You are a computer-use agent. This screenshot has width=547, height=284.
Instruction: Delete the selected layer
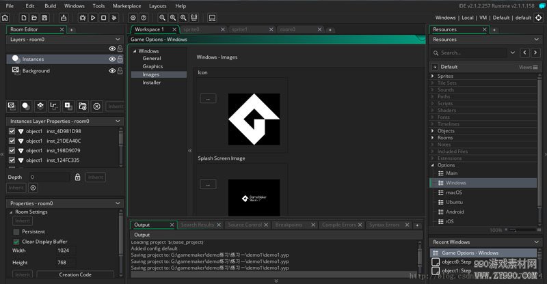coord(96,106)
